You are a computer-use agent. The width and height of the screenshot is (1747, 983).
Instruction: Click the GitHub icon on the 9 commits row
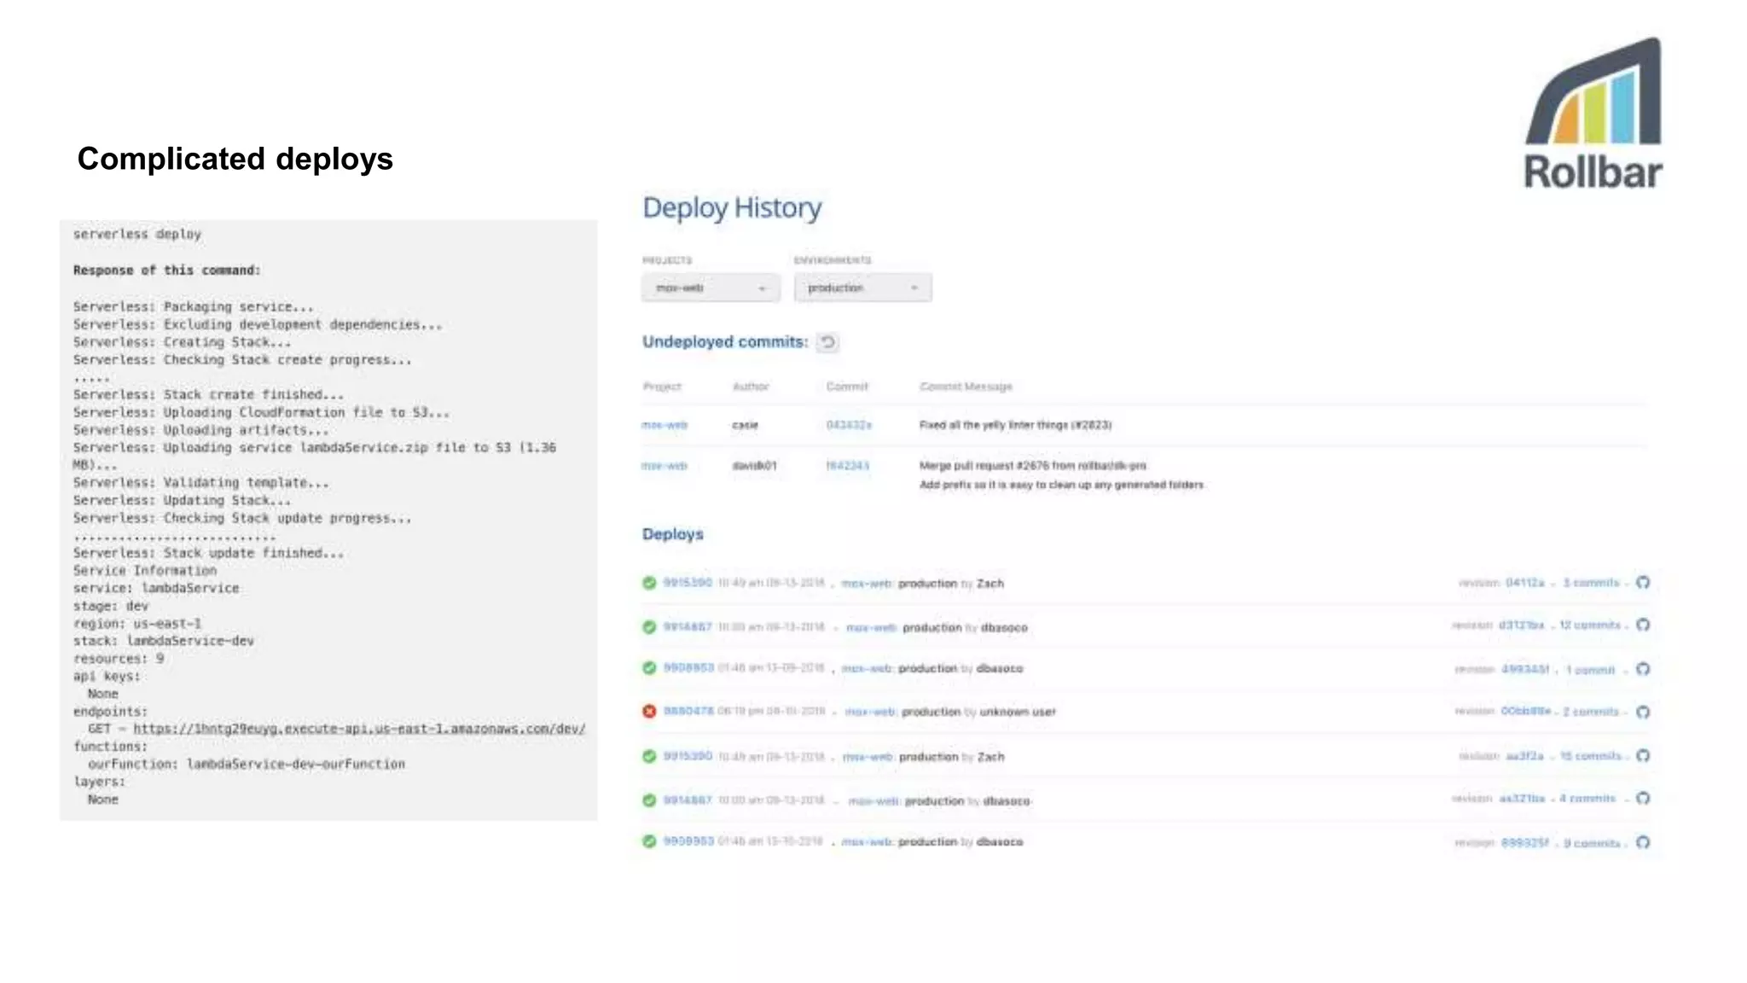1643,843
